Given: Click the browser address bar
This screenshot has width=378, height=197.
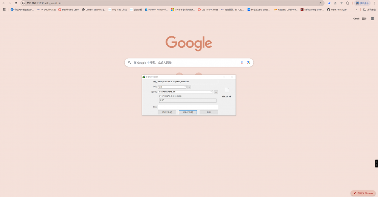Looking at the screenshot, I should click(x=172, y=3).
